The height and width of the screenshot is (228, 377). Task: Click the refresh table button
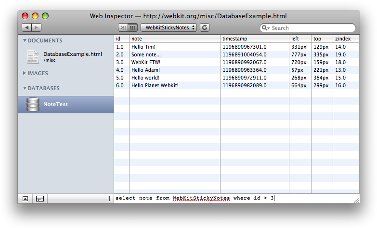point(205,28)
